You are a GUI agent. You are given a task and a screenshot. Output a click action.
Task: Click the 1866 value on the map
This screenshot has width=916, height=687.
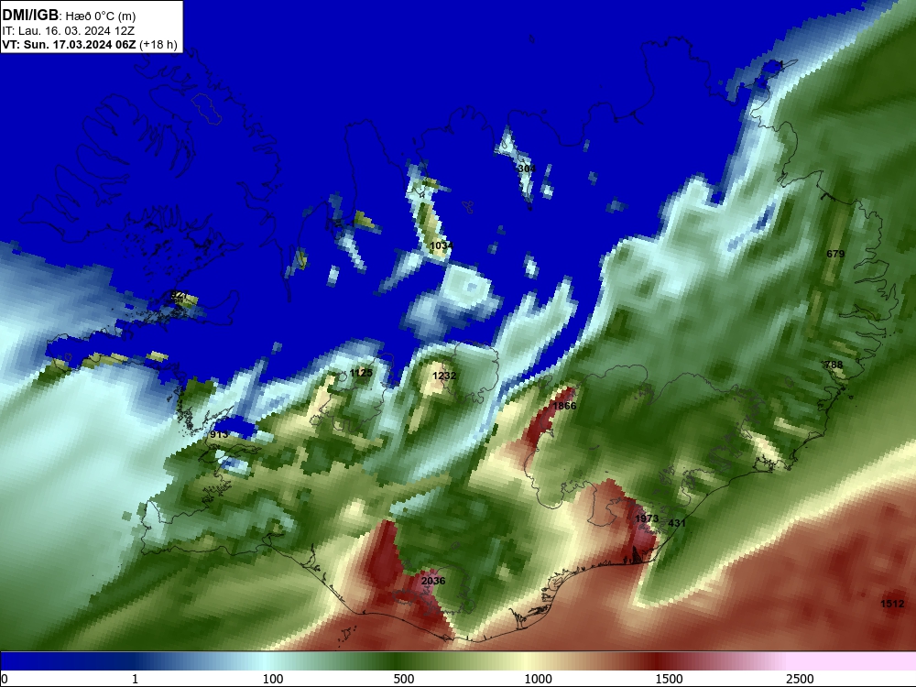tap(564, 406)
